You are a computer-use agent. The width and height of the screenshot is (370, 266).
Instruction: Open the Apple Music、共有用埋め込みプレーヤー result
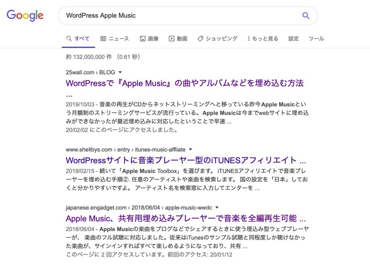pyautogui.click(x=186, y=218)
